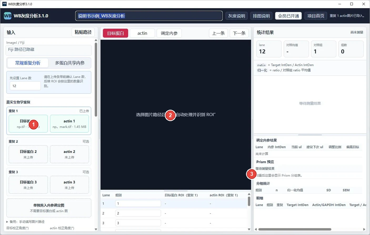Click the Target IntDen column header
This screenshot has height=235, width=370.
pyautogui.click(x=297, y=205)
